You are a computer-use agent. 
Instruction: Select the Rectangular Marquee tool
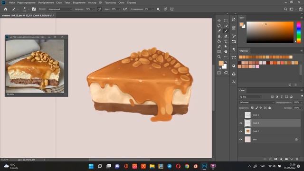(226, 20)
